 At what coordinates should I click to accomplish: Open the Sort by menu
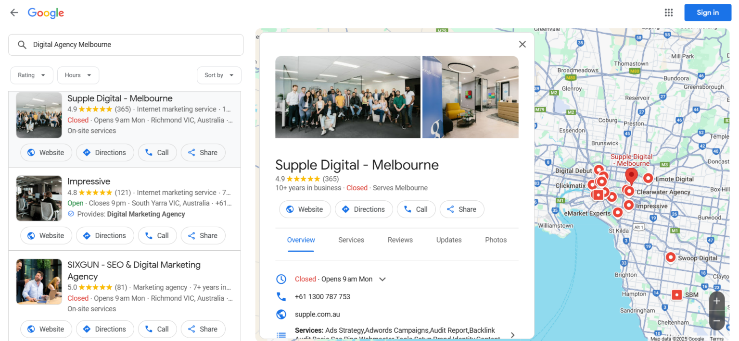pos(219,75)
